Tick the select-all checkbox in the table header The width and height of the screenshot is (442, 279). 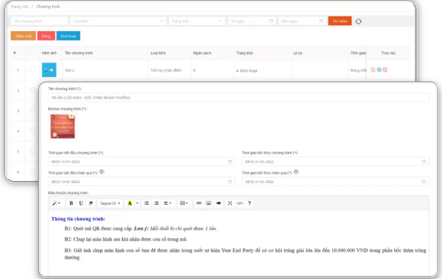(32, 53)
